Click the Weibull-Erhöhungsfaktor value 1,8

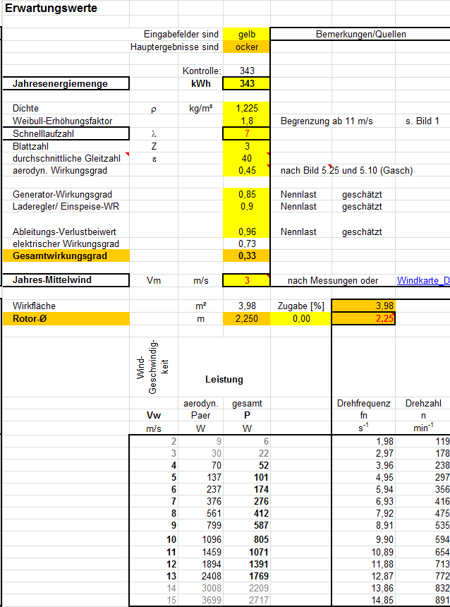246,121
